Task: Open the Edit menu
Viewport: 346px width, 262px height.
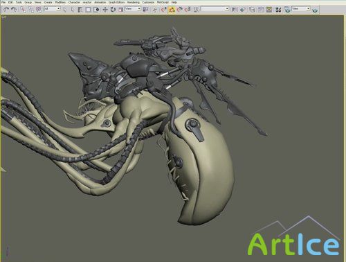Action: tap(10, 2)
